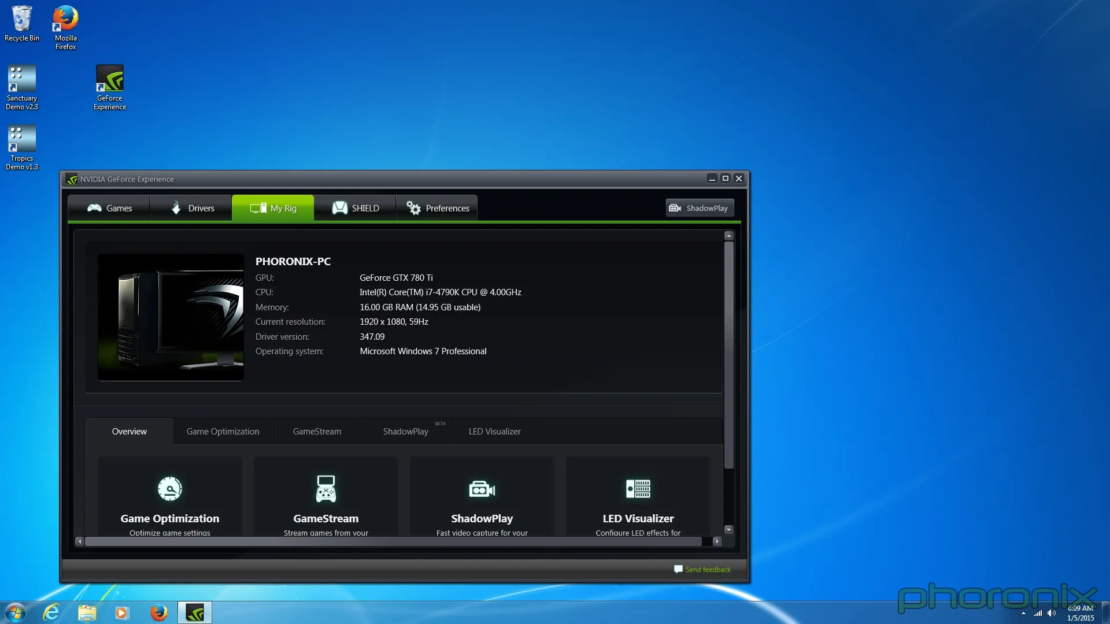Screen dimensions: 1110x624
Task: Click the GeForce Experience taskbar icon
Action: click(194, 612)
